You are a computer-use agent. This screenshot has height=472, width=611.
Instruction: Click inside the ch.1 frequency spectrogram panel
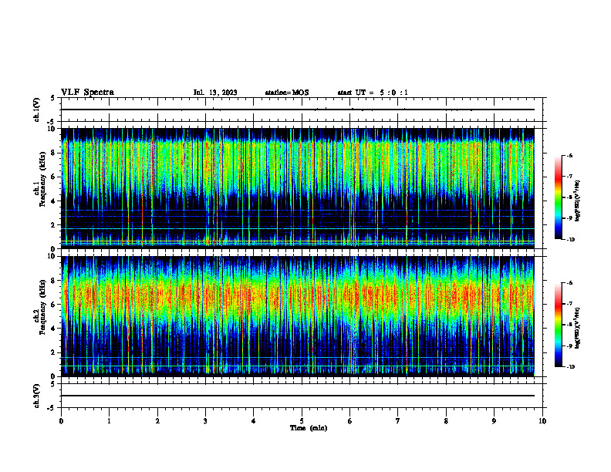coord(297,188)
